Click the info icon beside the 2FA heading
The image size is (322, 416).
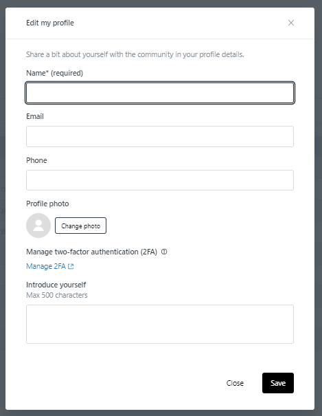(x=164, y=252)
